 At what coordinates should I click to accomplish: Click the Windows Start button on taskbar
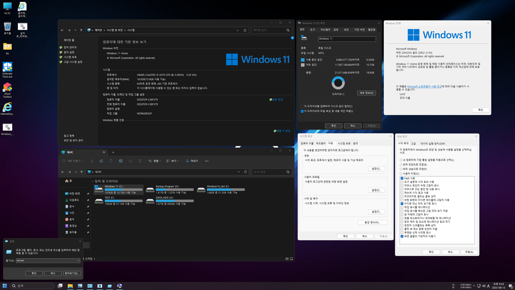(5, 286)
